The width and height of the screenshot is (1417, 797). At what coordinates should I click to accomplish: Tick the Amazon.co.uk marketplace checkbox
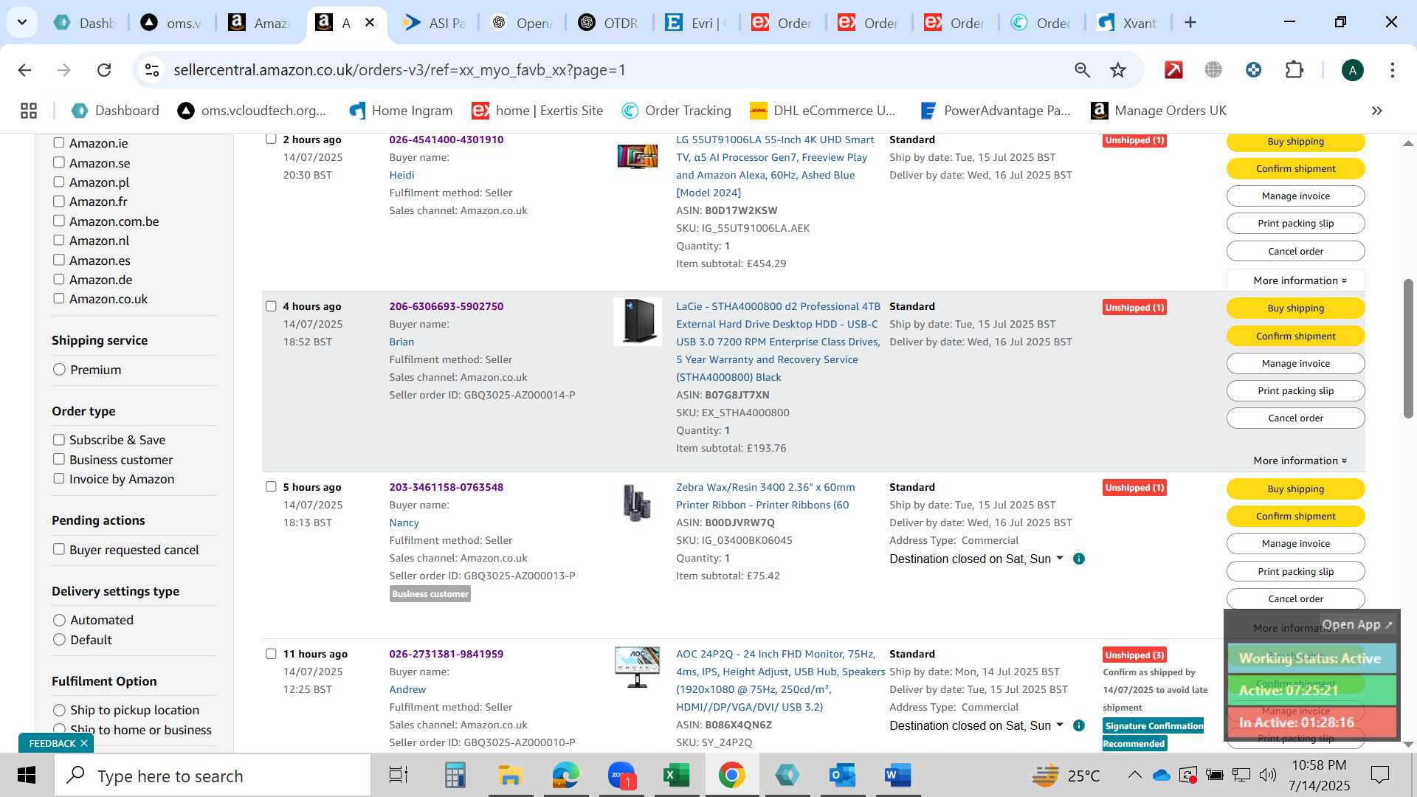coord(59,298)
